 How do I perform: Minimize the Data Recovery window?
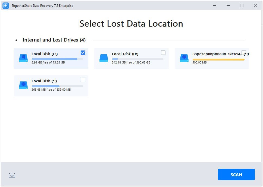228,5
